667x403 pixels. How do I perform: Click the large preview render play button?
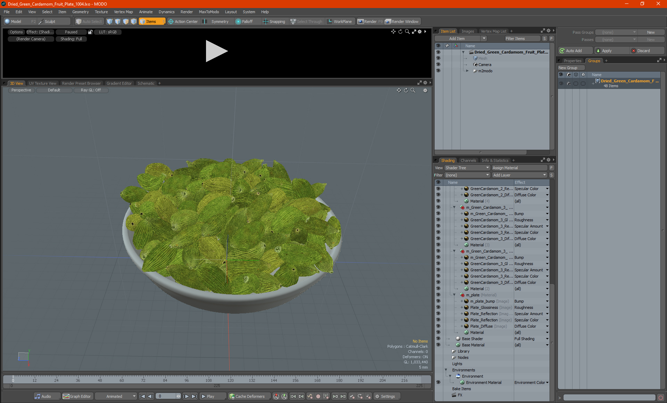[x=216, y=51]
